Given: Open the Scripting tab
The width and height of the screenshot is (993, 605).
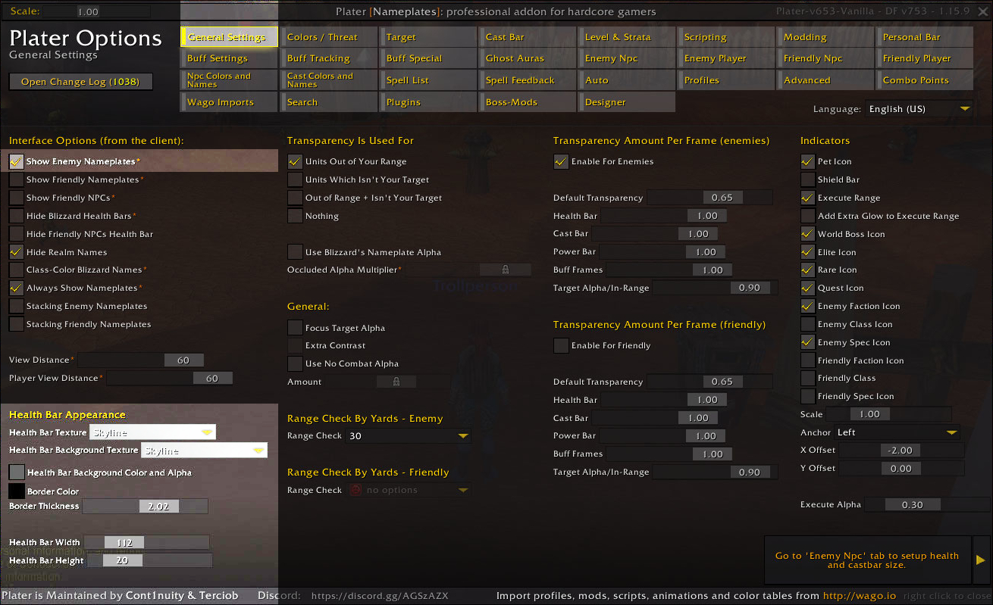Looking at the screenshot, I should click(725, 37).
